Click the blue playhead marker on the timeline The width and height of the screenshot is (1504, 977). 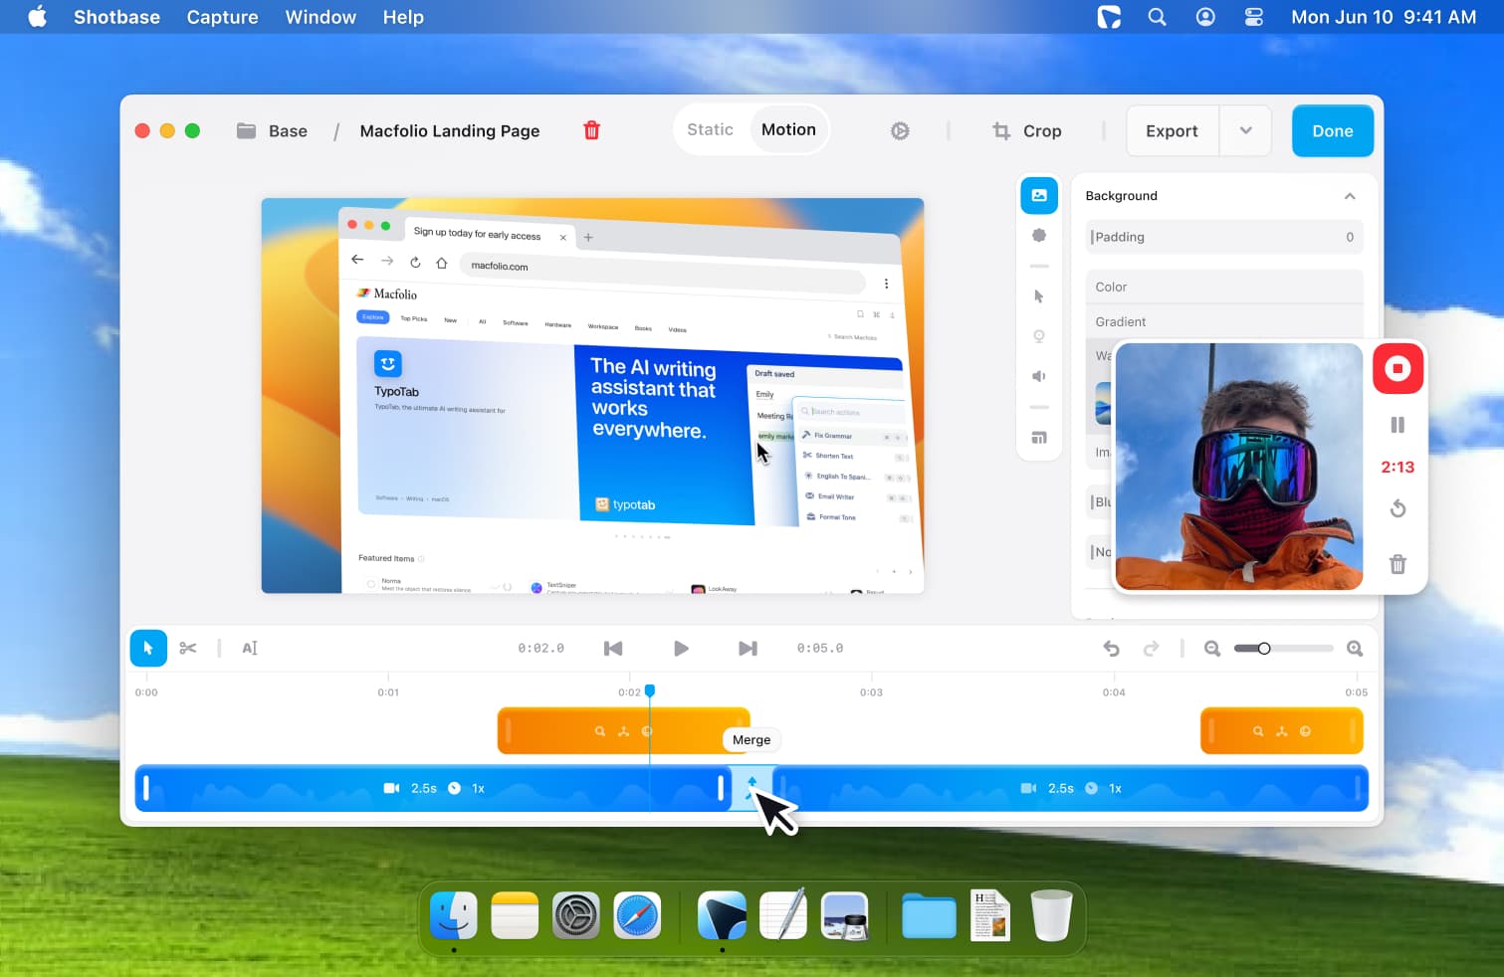(650, 690)
